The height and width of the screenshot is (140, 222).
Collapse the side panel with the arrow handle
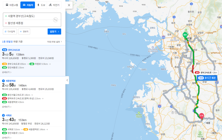click(x=67, y=80)
